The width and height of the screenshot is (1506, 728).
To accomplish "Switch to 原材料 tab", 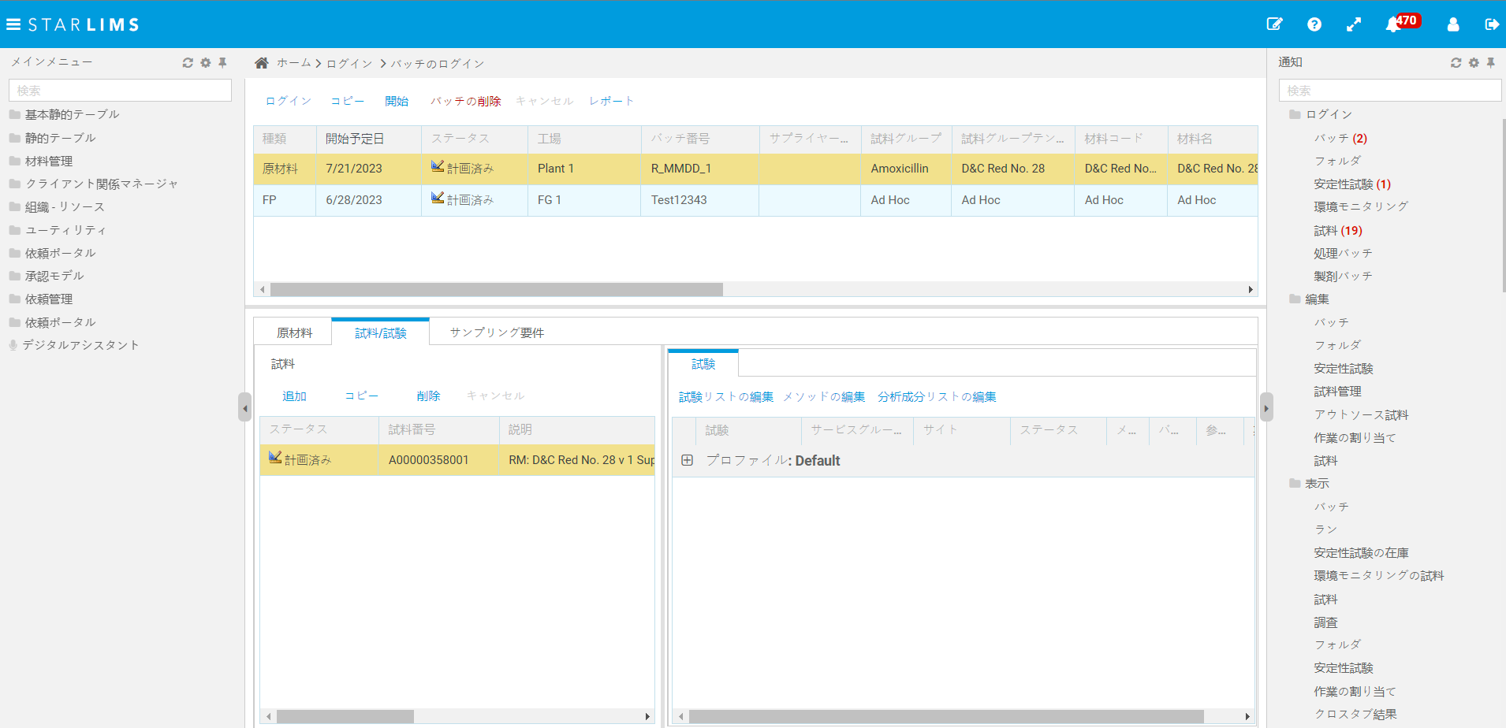I will (294, 332).
